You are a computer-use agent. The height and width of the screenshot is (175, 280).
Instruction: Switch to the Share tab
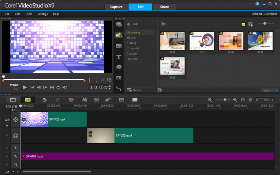[x=164, y=7]
